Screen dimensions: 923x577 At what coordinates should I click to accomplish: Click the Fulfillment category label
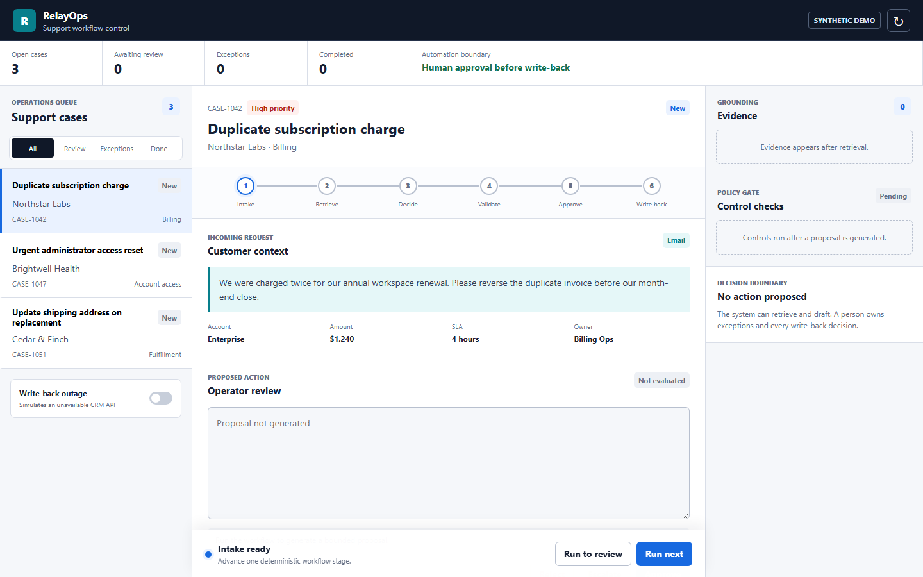coord(165,355)
